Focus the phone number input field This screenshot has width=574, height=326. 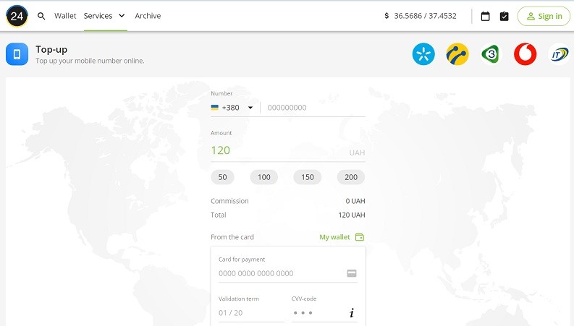(x=315, y=108)
